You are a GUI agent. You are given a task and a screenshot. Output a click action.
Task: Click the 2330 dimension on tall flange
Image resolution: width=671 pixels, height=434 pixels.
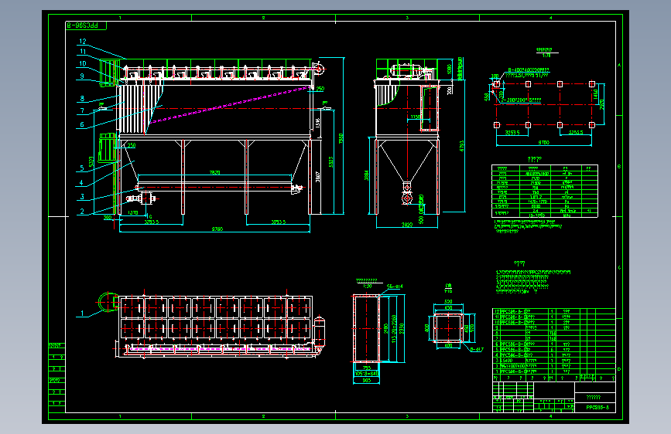click(x=402, y=329)
